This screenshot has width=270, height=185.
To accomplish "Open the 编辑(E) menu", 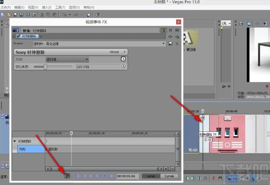I will 19,7.
